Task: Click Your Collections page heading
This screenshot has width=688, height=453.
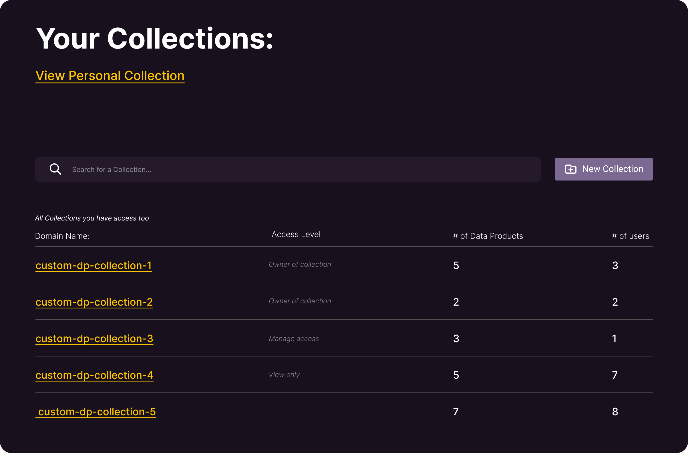Action: tap(154, 39)
